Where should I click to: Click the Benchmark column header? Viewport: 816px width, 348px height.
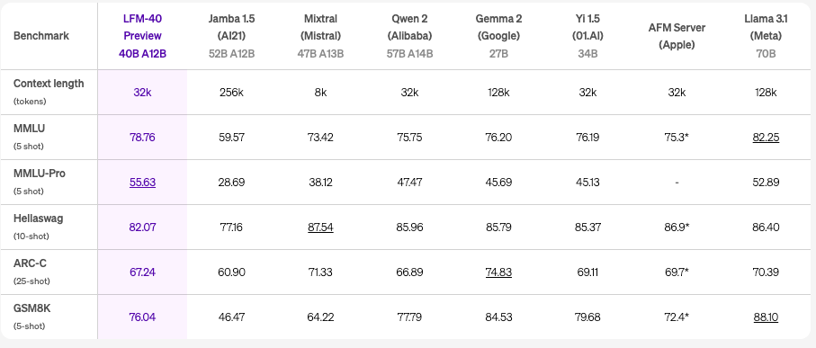coord(41,36)
